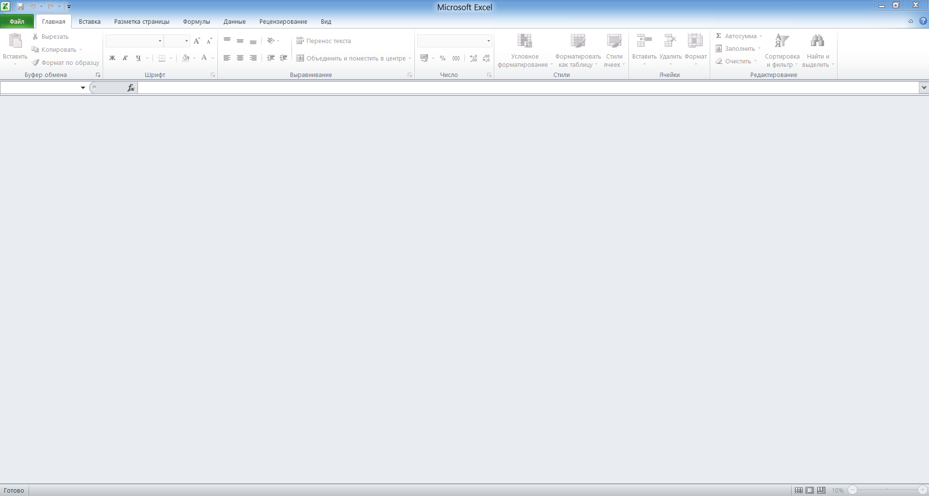Click the insert function fx icon
Viewport: 929px width, 496px height.
[x=131, y=88]
